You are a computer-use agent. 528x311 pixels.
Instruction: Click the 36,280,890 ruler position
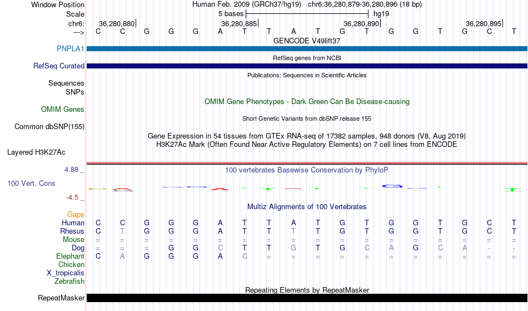click(x=361, y=23)
